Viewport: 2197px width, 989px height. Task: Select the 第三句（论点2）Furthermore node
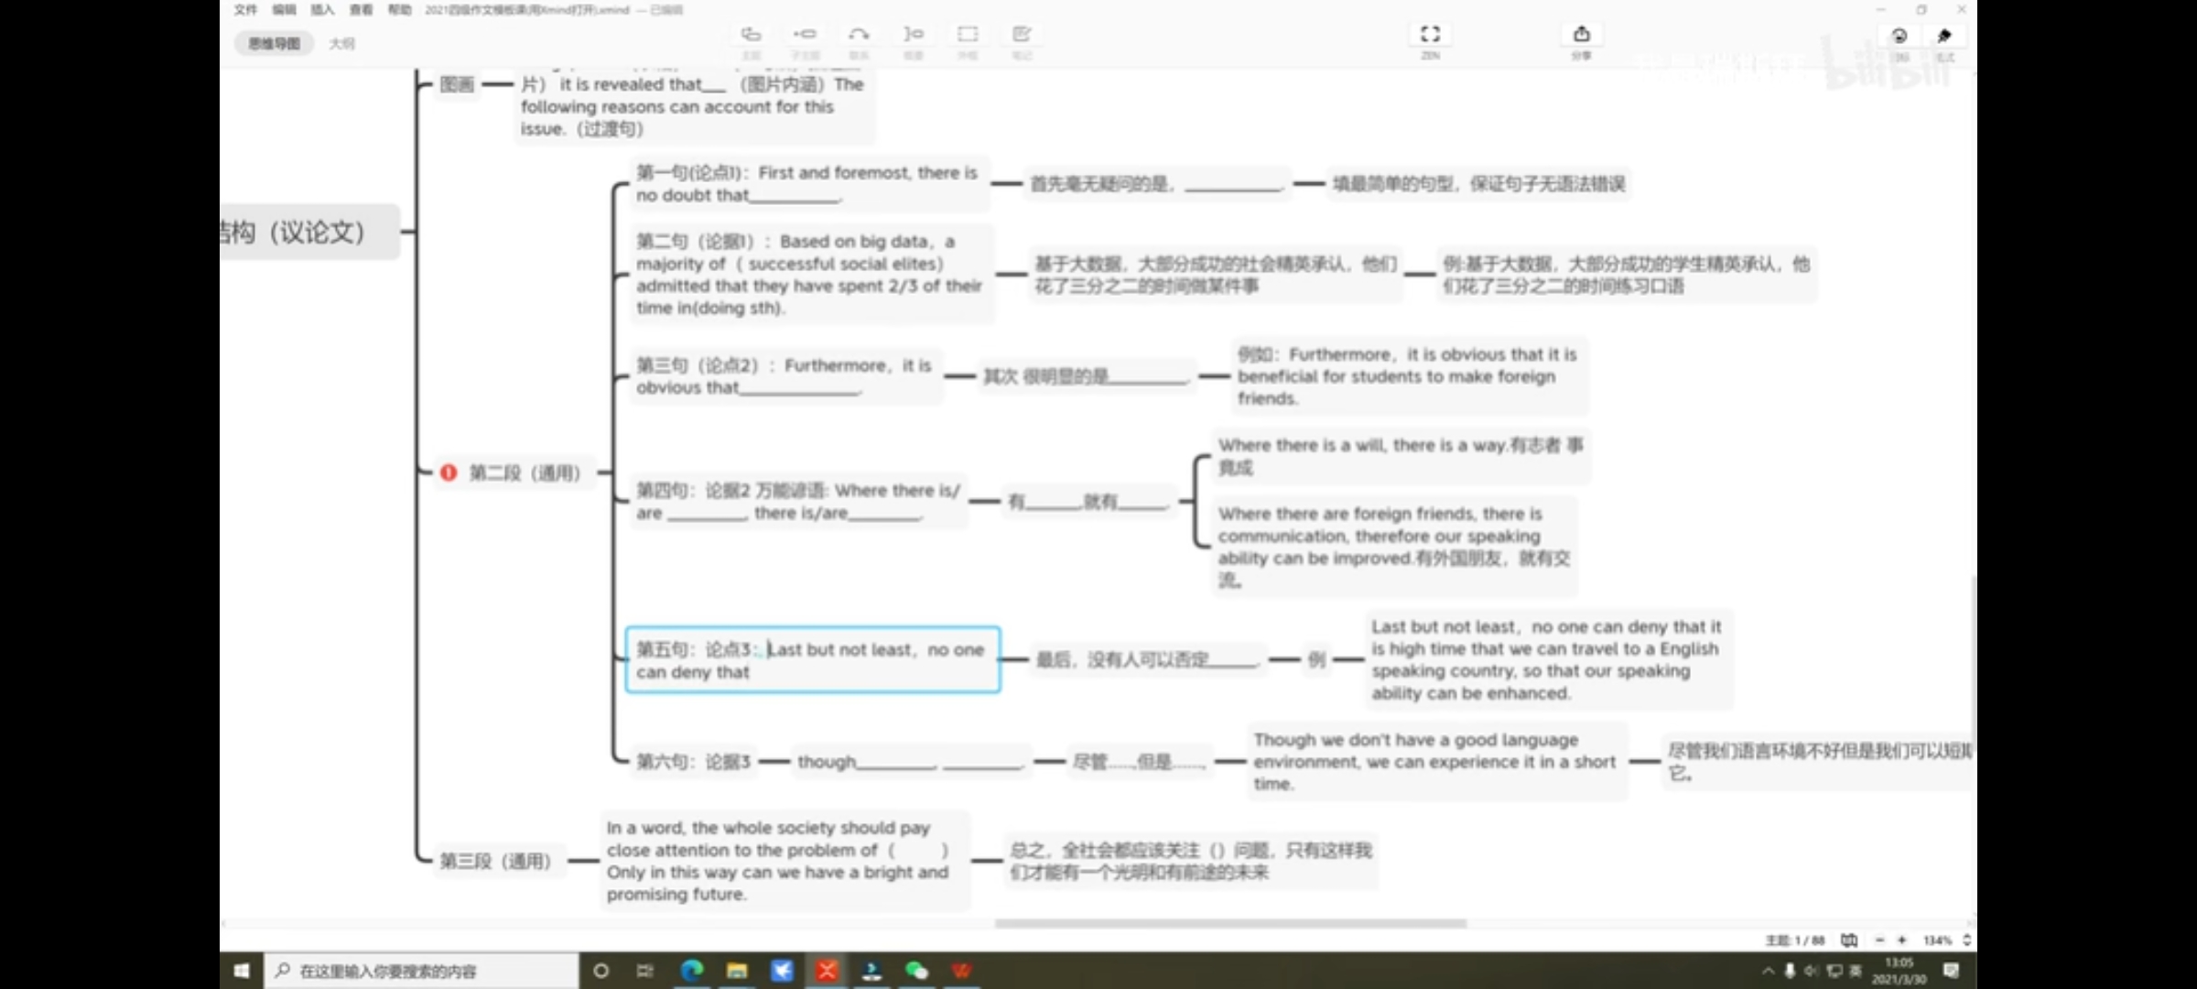pos(785,376)
